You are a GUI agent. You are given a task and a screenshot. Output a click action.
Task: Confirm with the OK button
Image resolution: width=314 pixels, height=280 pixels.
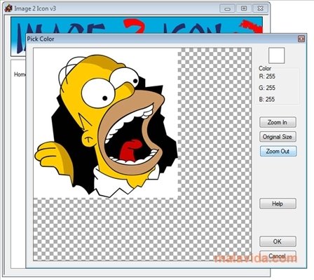(x=278, y=241)
